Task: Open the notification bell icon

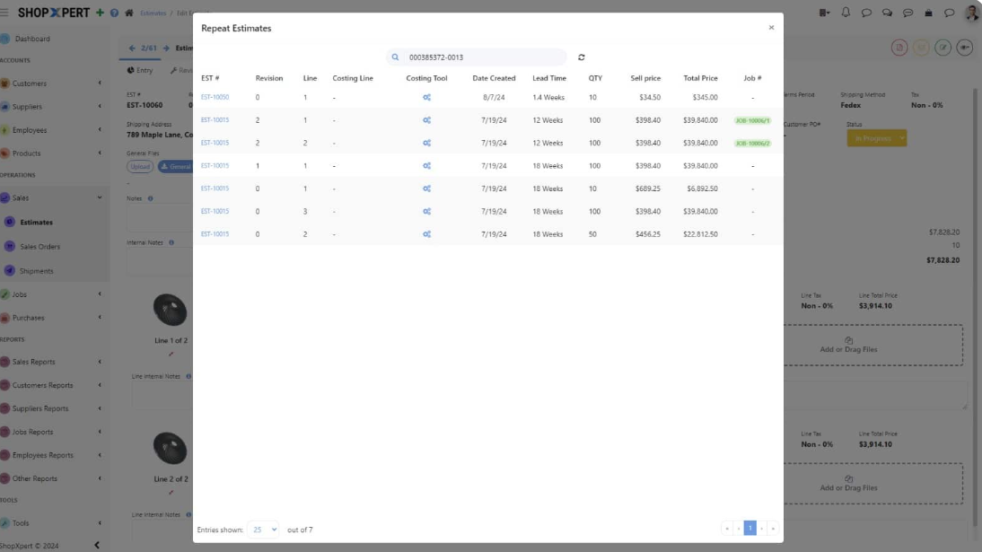Action: pyautogui.click(x=845, y=12)
